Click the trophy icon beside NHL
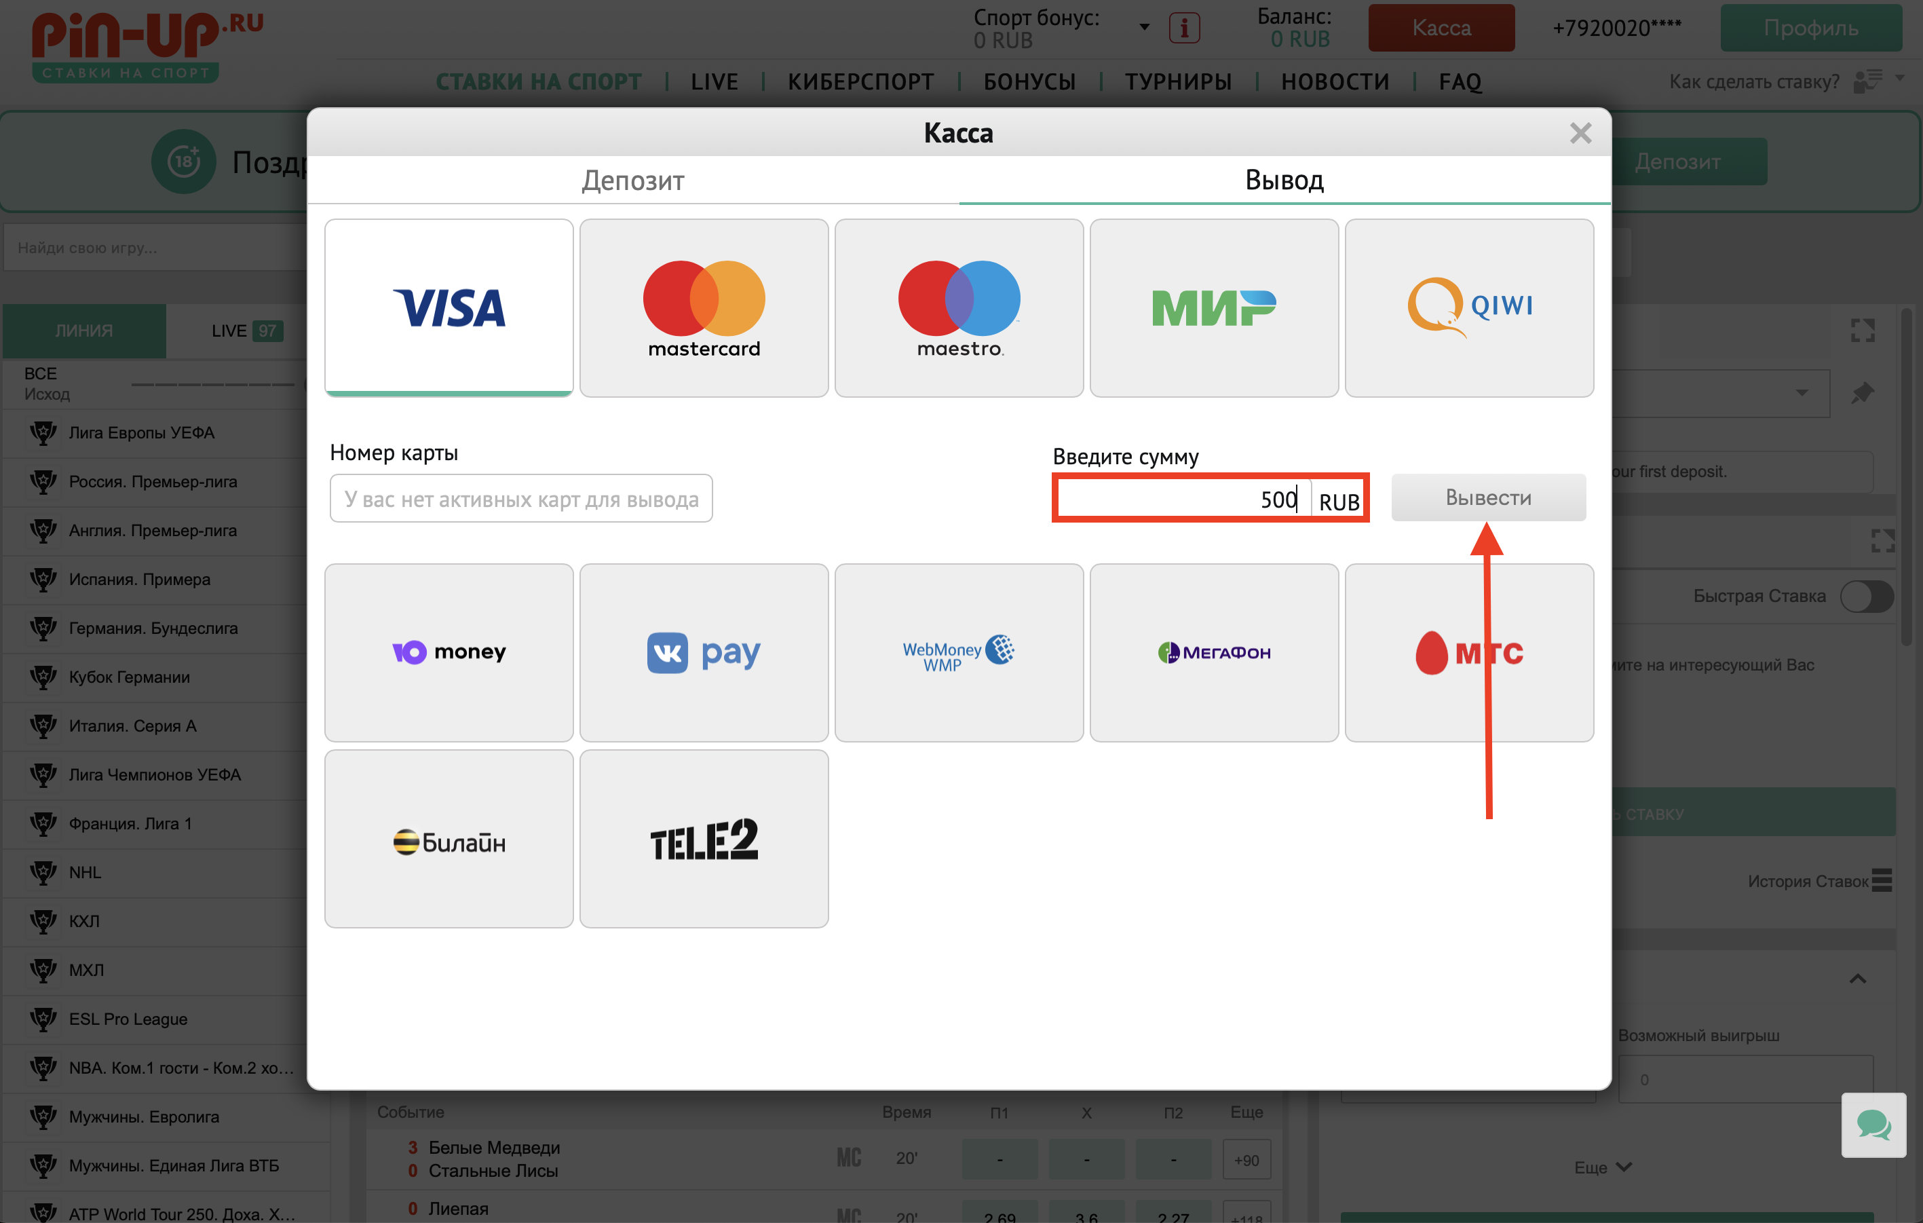The image size is (1923, 1223). click(x=43, y=872)
